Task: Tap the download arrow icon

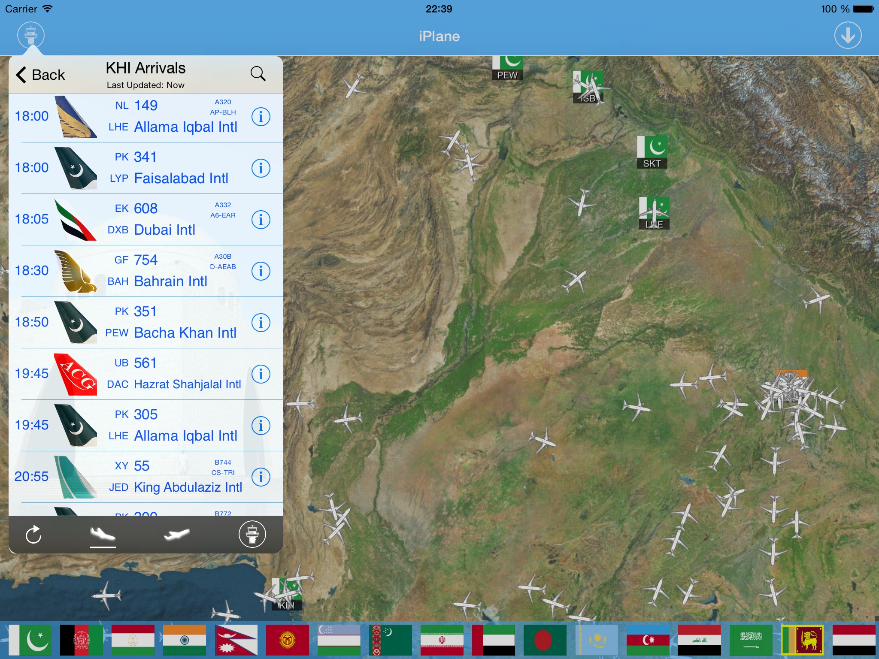Action: tap(848, 35)
